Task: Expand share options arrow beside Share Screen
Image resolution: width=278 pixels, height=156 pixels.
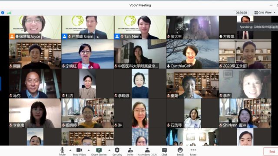Action: 109,150
